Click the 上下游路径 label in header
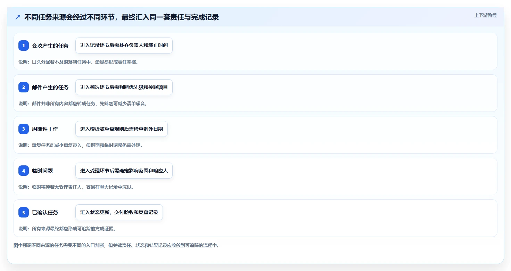511x271 pixels. 485,15
